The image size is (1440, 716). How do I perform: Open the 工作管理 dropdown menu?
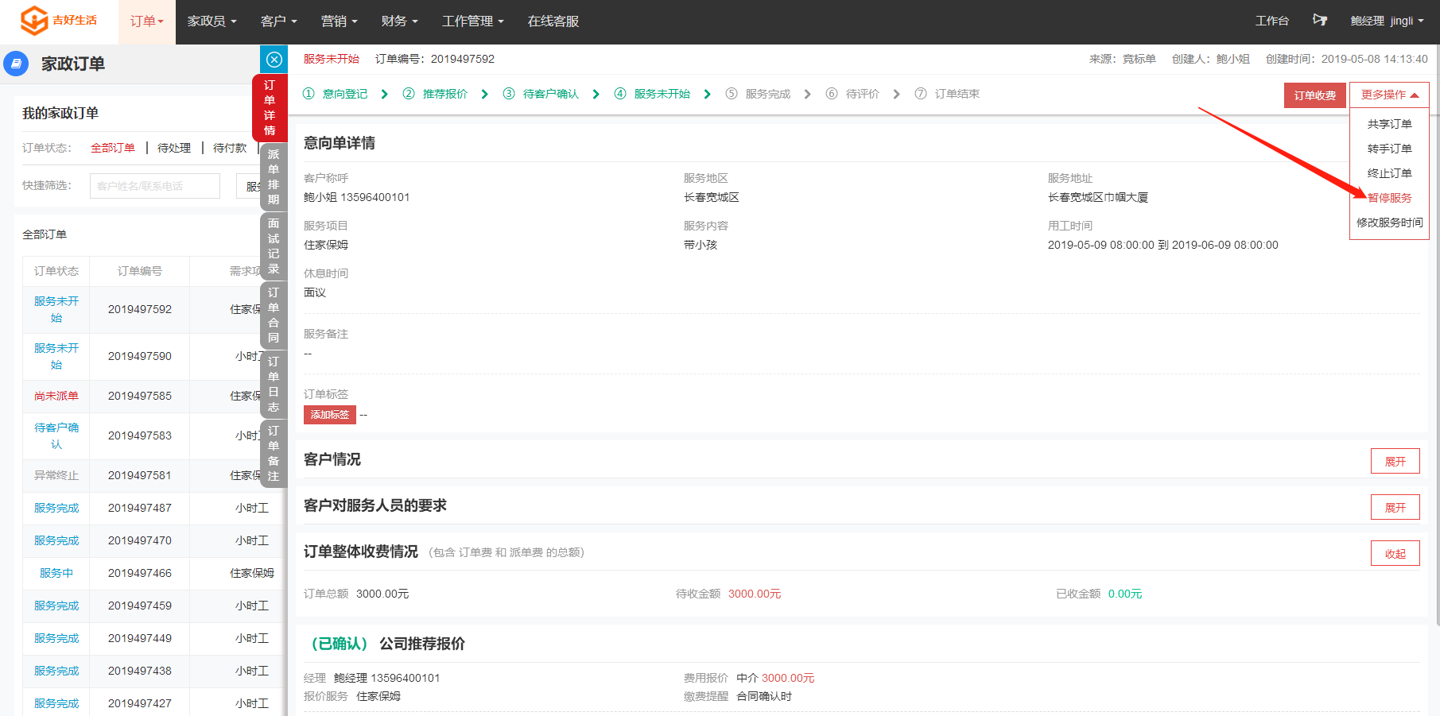pos(472,21)
